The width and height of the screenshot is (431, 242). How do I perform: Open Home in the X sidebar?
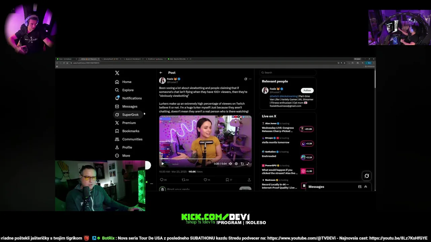pyautogui.click(x=123, y=82)
